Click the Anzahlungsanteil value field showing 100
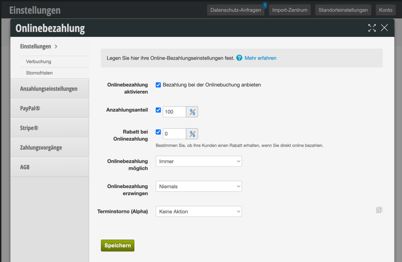Screen dimensions: 402x262 (174, 112)
